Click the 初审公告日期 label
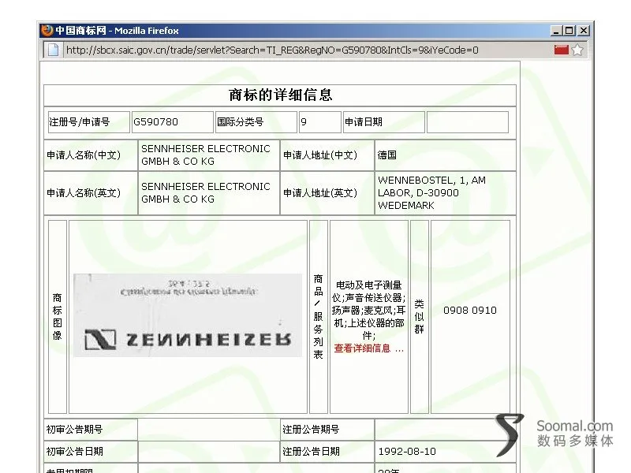Image resolution: width=631 pixels, height=473 pixels. pos(74,451)
